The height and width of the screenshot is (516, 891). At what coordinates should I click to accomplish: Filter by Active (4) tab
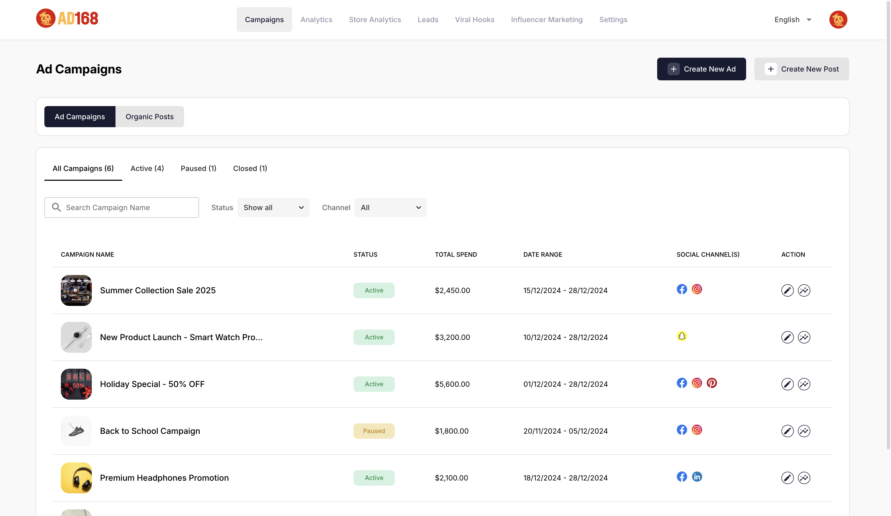point(147,168)
